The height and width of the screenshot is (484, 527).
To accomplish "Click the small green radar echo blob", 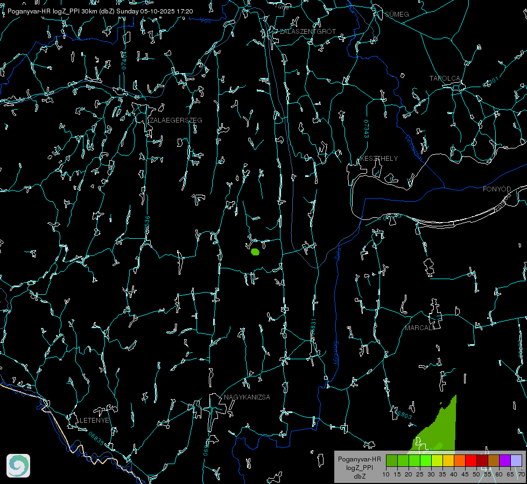I will [x=255, y=252].
